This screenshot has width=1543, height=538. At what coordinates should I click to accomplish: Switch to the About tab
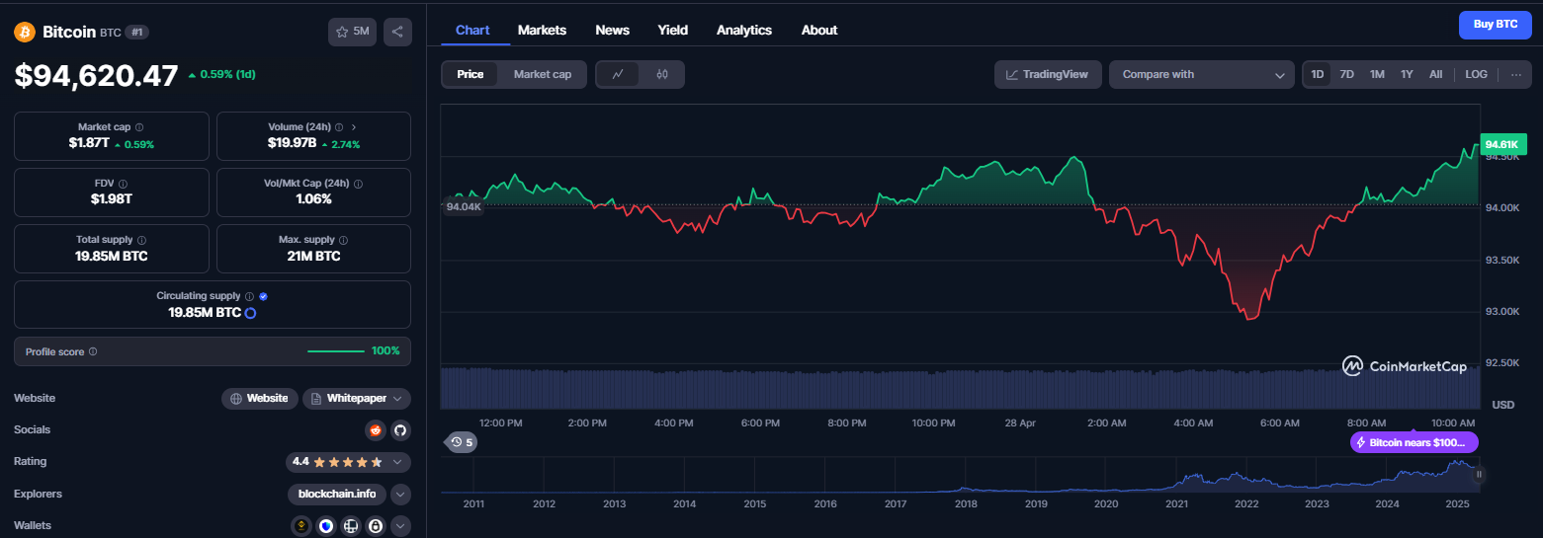click(x=819, y=30)
